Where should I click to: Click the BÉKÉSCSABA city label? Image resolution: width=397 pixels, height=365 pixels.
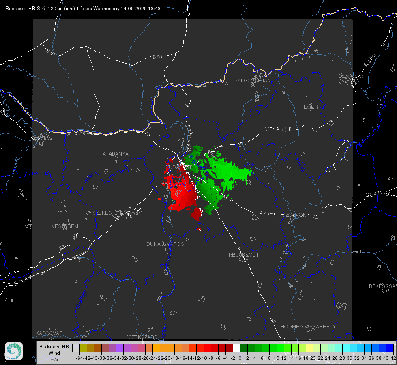tap(383, 286)
